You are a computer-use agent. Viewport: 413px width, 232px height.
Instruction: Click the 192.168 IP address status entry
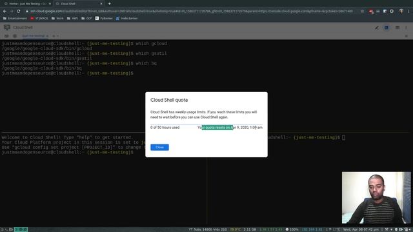coord(312,229)
